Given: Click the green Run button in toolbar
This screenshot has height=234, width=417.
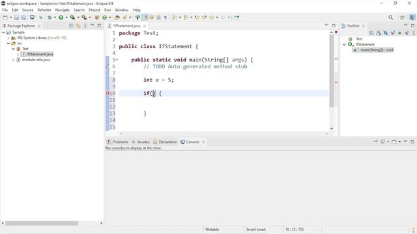Looking at the screenshot, I should tap(61, 18).
